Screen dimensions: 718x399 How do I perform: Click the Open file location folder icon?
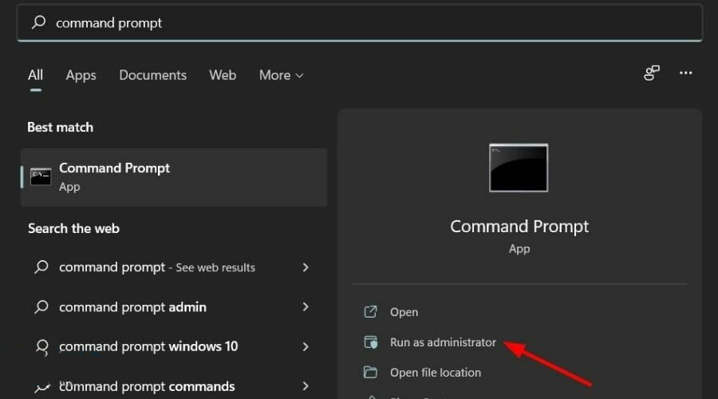coord(370,373)
